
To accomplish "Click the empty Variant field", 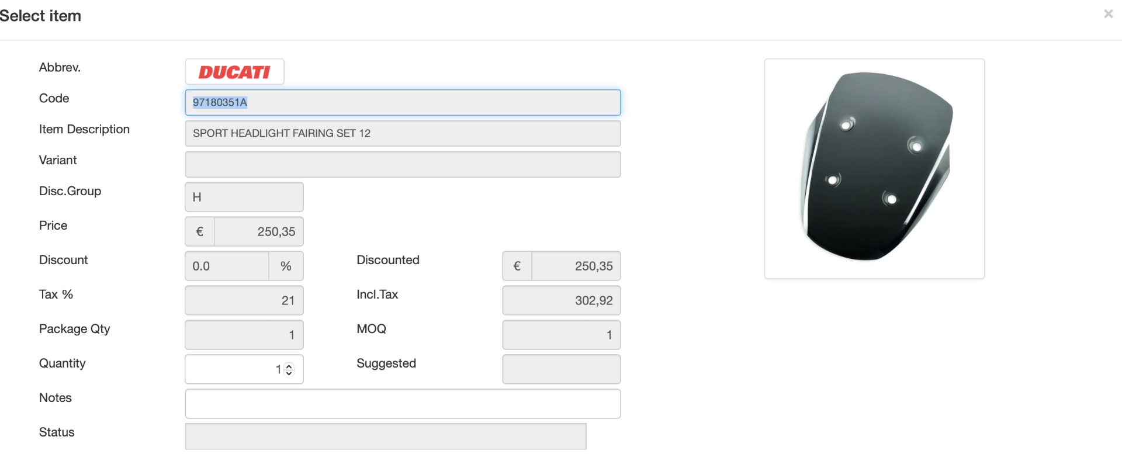I will [x=403, y=165].
